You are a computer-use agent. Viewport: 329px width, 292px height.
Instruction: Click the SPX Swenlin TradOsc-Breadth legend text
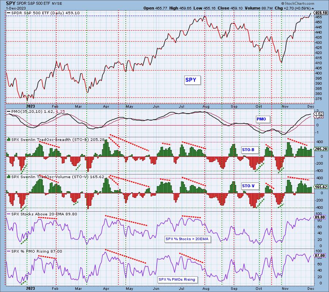coord(58,139)
